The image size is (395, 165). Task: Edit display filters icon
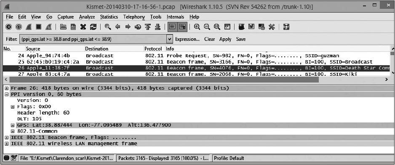pyautogui.click(x=251, y=27)
